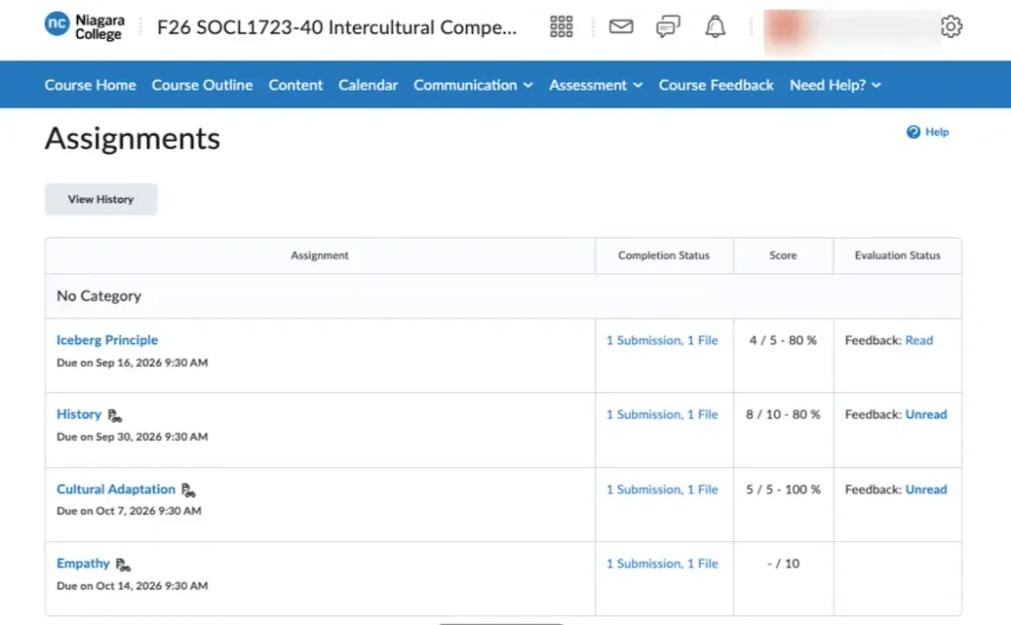Viewport: 1011px width, 625px height.
Task: Click the Assignment column header
Action: point(320,255)
